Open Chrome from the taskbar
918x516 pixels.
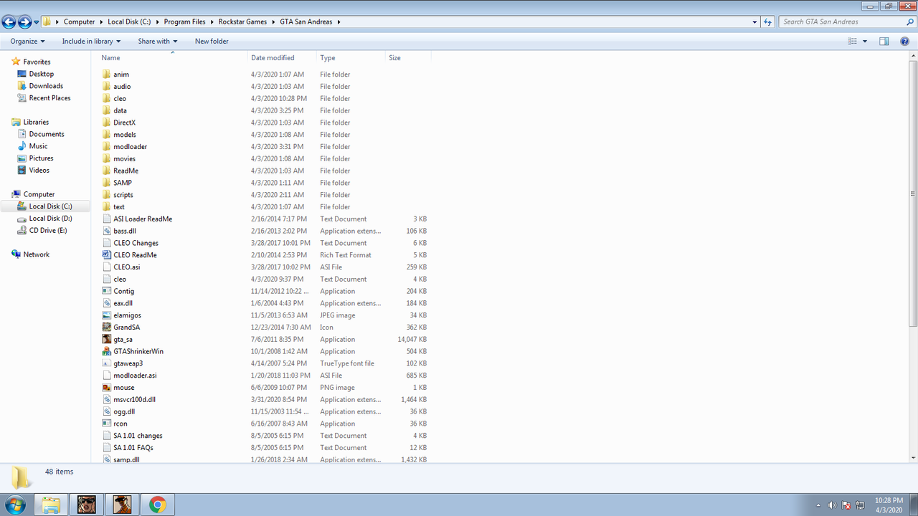tap(158, 505)
